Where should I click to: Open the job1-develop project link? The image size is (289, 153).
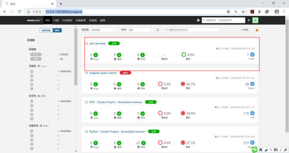coord(97,43)
